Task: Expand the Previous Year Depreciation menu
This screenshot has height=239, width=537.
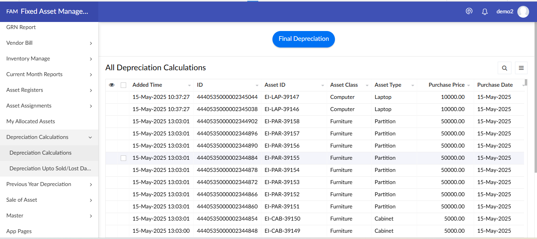Action: click(x=91, y=184)
